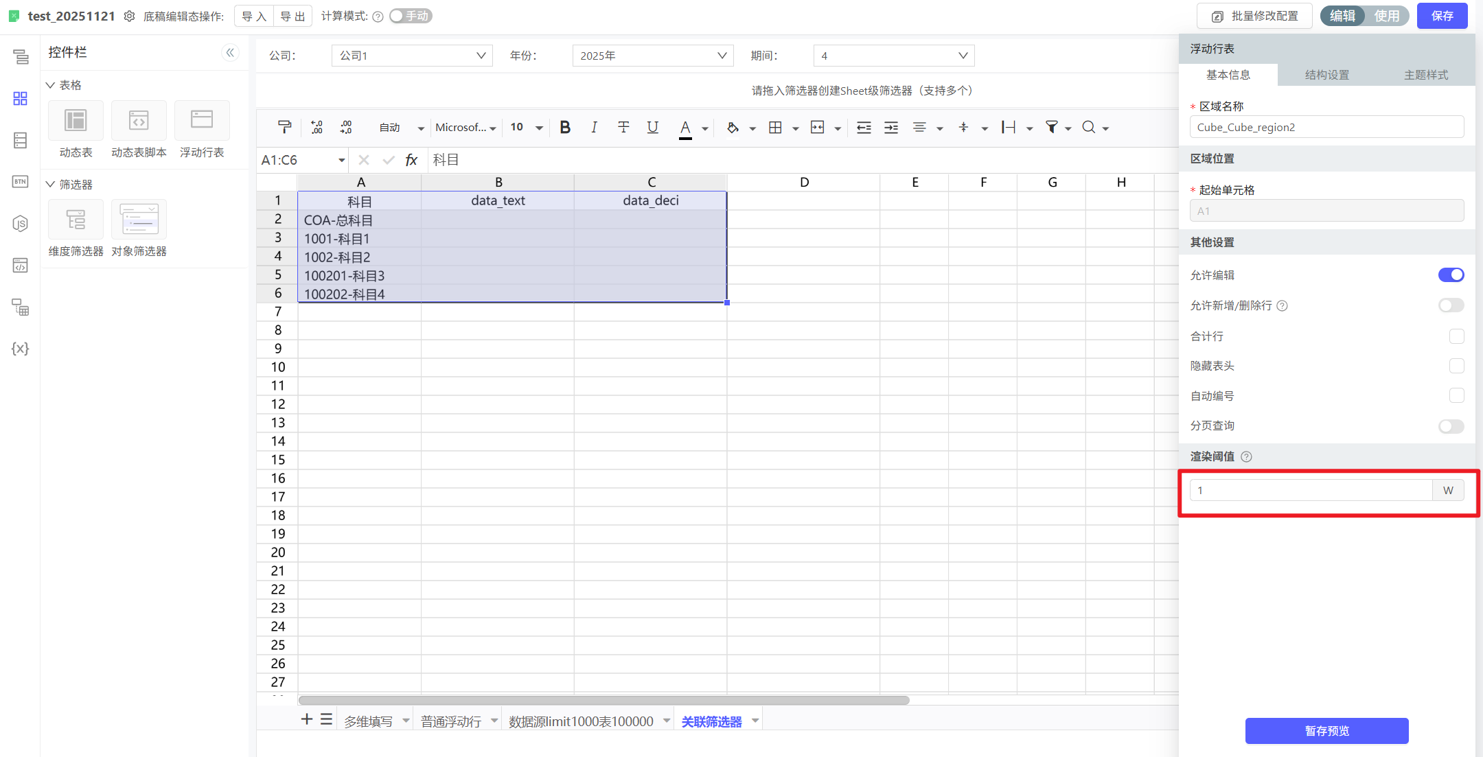Enable the 合计行 checkbox

(x=1456, y=336)
